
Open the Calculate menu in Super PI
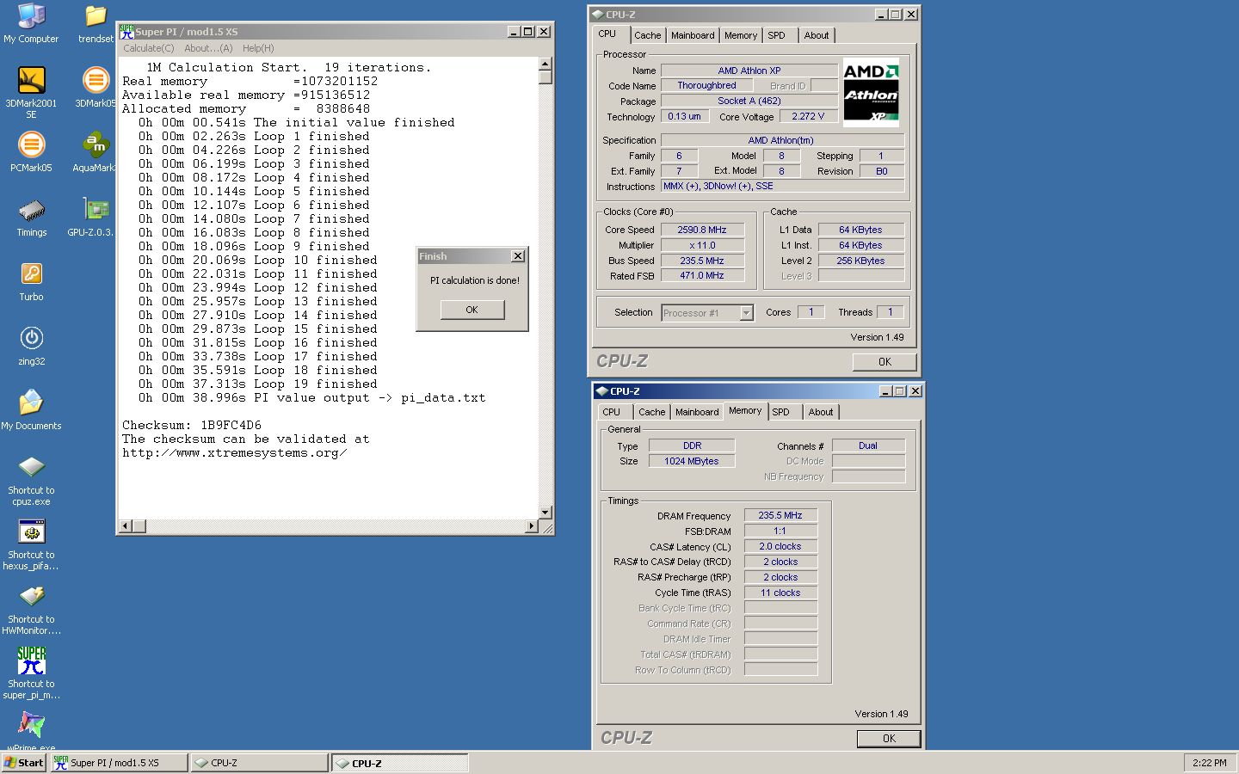(148, 48)
